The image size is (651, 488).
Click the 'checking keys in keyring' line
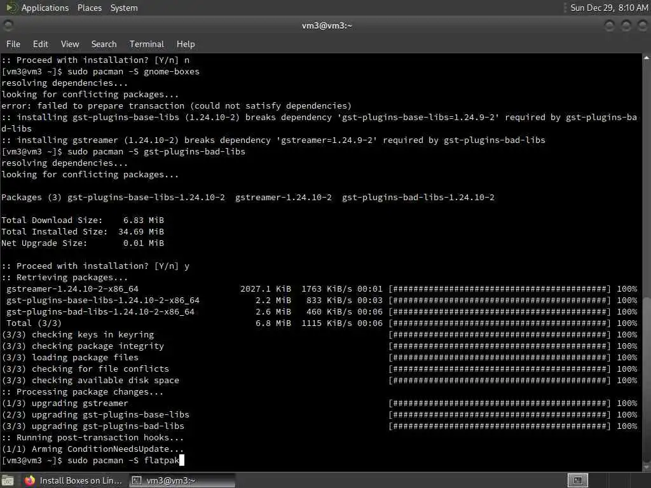click(x=319, y=334)
